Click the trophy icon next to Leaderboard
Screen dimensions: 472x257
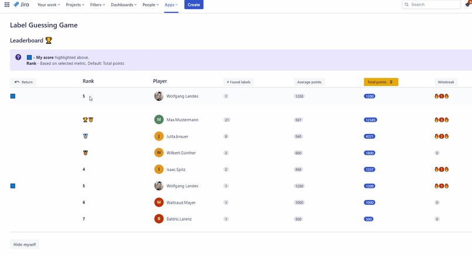coord(49,40)
